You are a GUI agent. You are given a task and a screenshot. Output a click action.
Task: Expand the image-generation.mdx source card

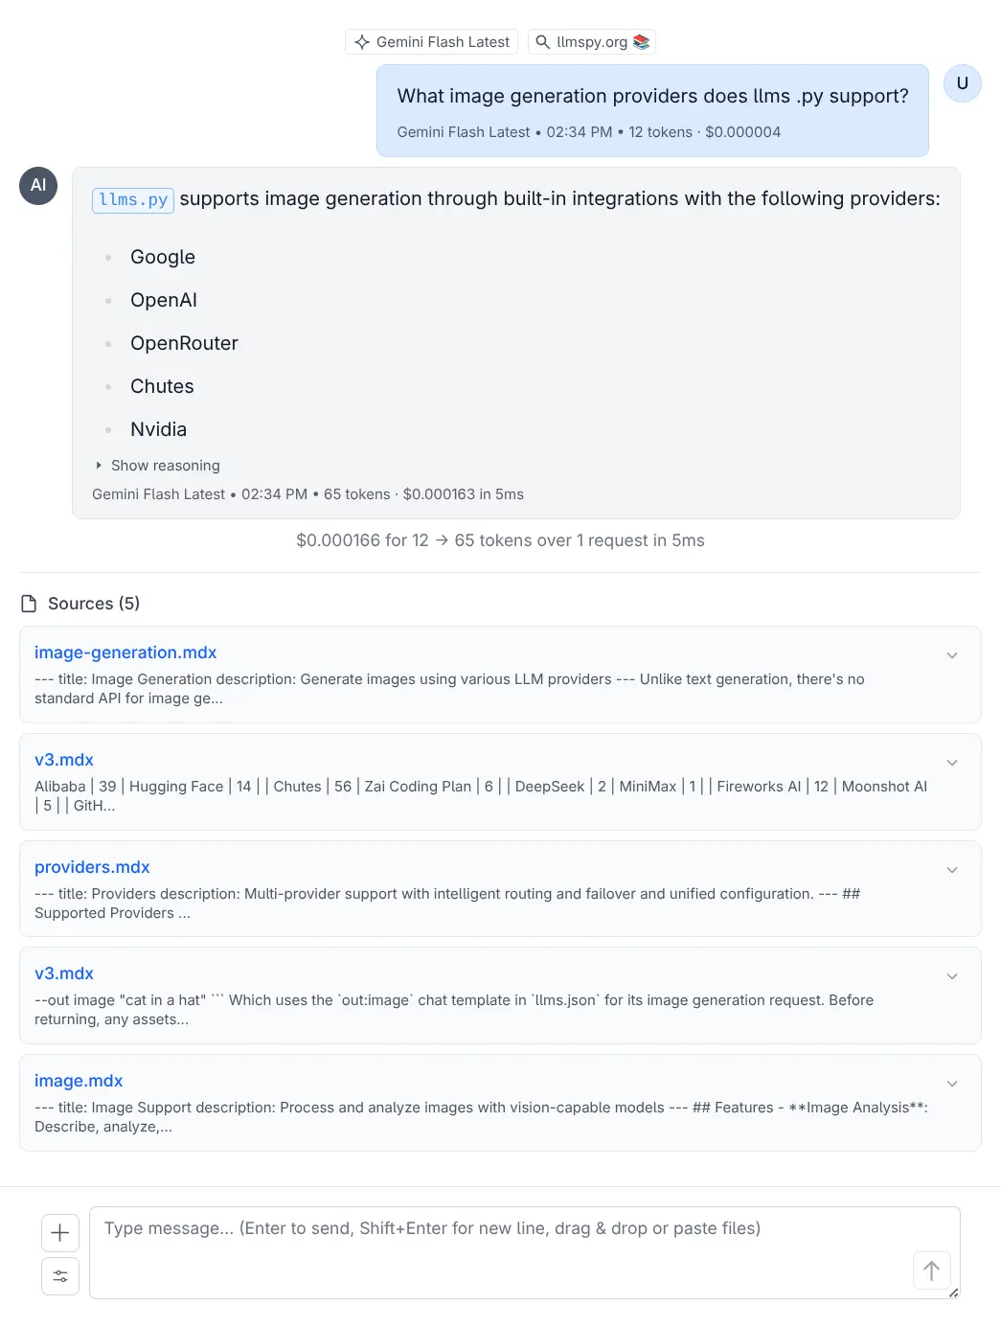[x=952, y=655]
